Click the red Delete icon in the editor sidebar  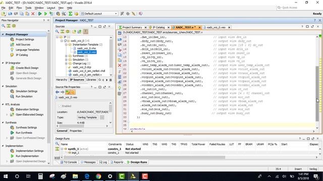coord(120,65)
